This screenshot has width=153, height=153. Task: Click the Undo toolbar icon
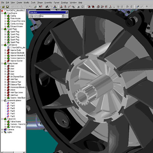click(13, 7)
